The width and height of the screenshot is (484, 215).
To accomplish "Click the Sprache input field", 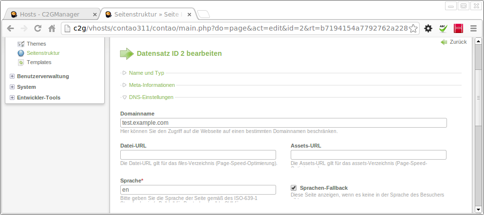I will click(198, 190).
